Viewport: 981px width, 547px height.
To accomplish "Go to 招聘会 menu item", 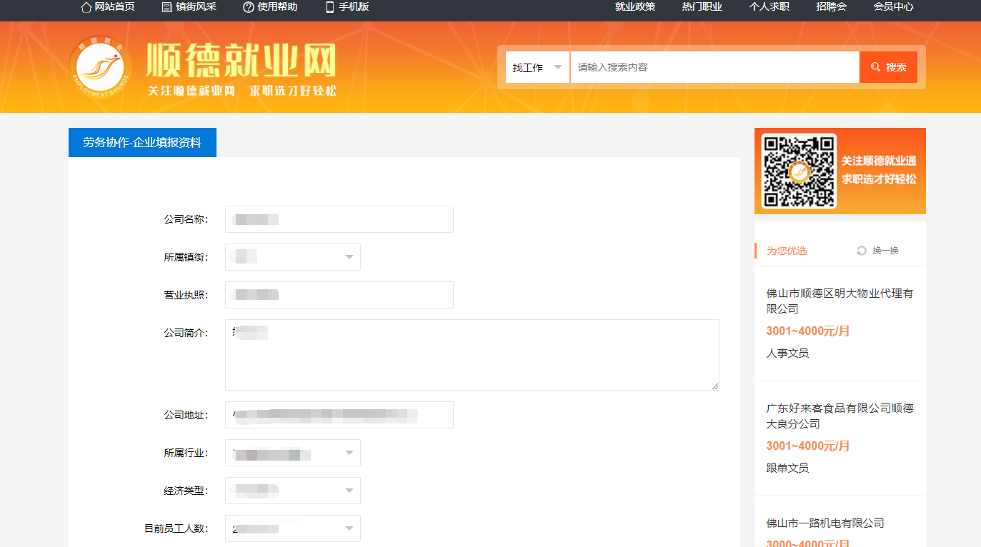I will [x=831, y=7].
